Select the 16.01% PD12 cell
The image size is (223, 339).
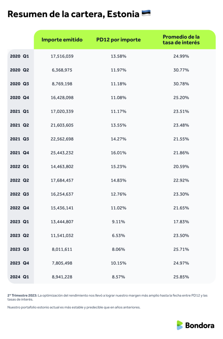click(x=118, y=153)
